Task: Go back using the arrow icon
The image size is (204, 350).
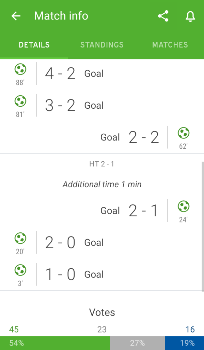Action: click(x=16, y=16)
